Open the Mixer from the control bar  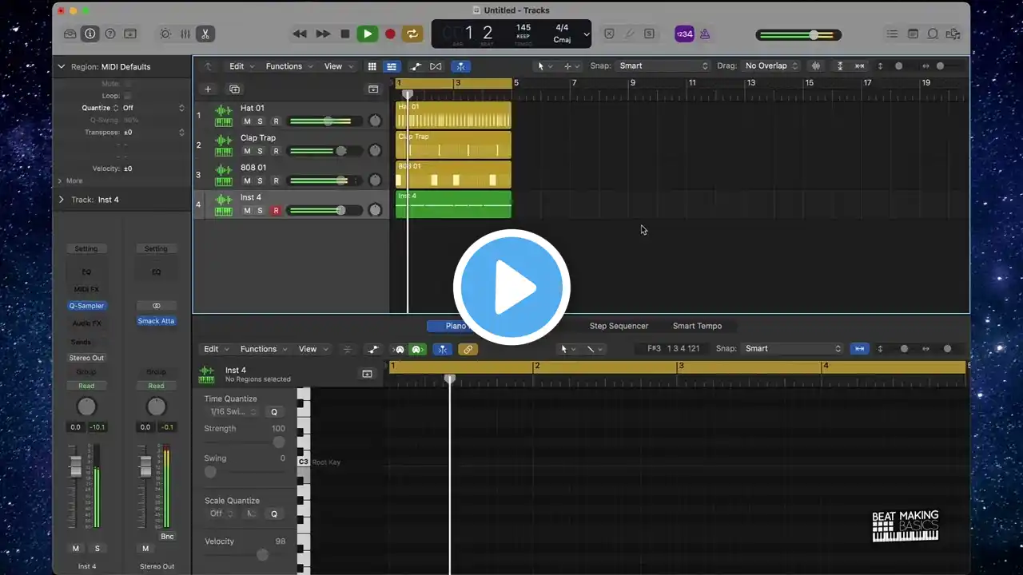coord(185,34)
